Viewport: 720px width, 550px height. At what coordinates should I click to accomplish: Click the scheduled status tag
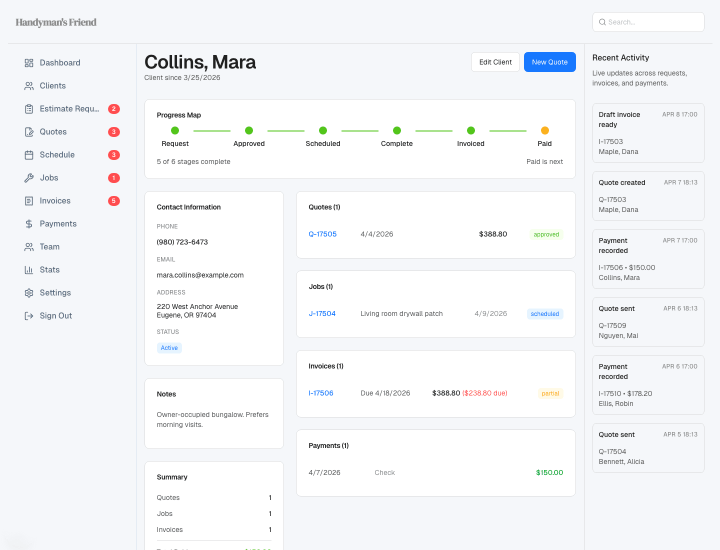pos(545,314)
